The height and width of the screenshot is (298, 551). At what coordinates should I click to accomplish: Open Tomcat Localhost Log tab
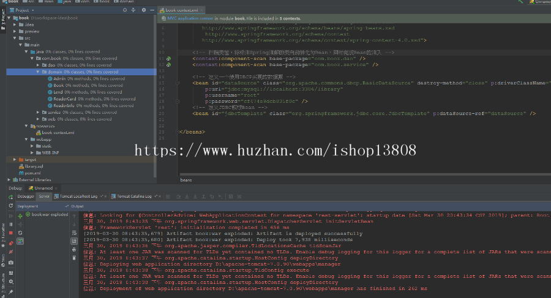[x=78, y=196]
